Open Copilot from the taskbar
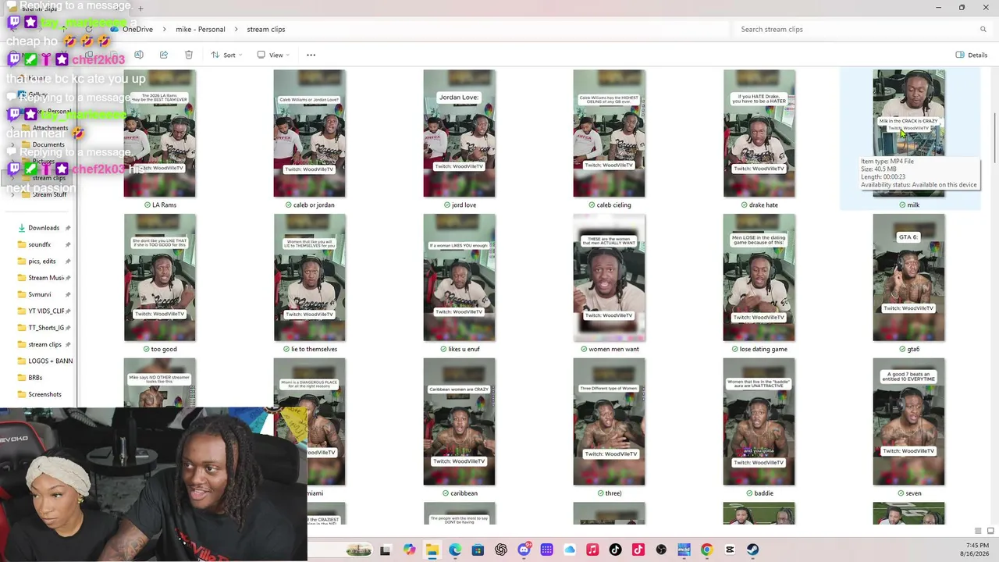This screenshot has height=562, width=999. (409, 550)
